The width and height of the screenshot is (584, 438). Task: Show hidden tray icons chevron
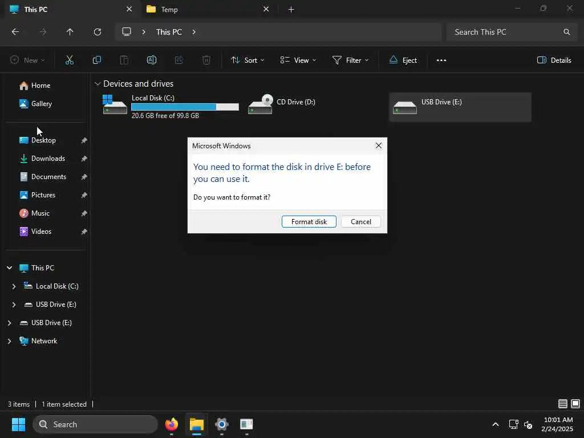click(x=496, y=424)
